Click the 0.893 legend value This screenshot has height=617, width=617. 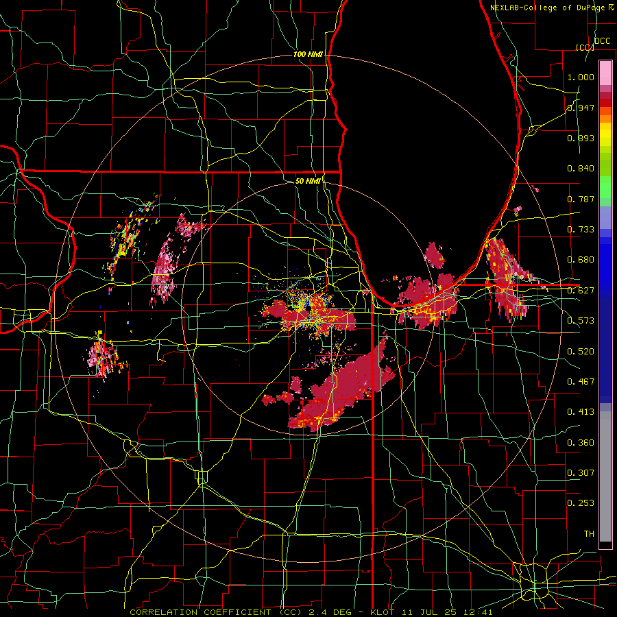[581, 138]
